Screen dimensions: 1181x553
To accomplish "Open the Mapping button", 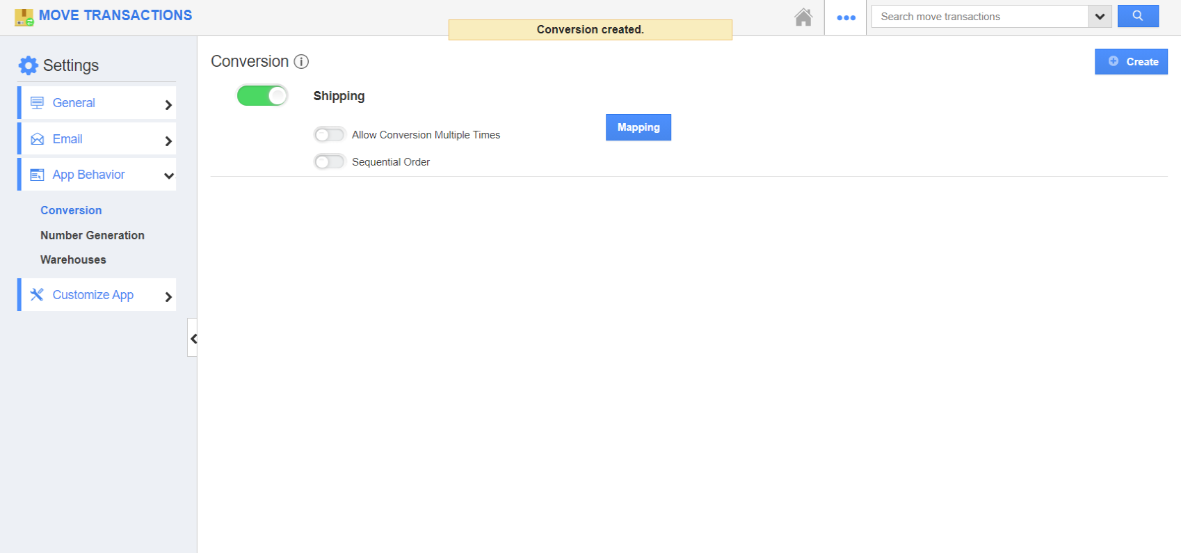I will click(x=638, y=127).
